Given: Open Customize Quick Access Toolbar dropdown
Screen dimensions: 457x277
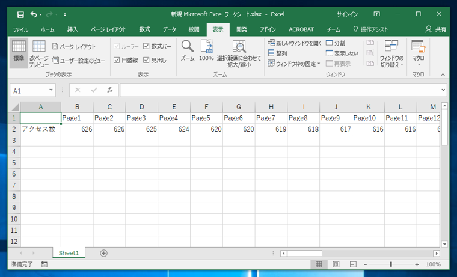Looking at the screenshot, I should coord(65,14).
